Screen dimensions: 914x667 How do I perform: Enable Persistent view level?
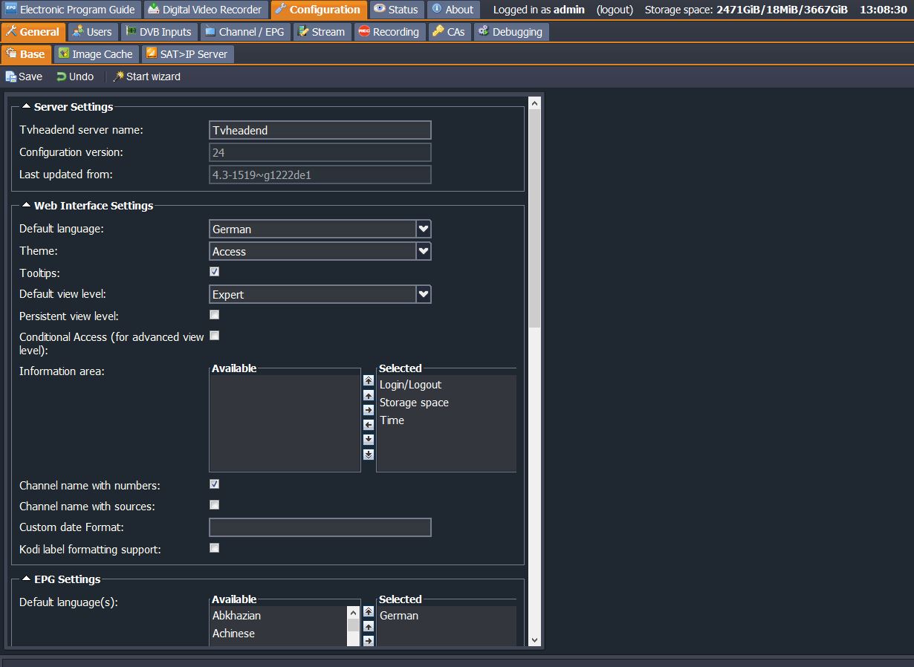click(x=214, y=315)
